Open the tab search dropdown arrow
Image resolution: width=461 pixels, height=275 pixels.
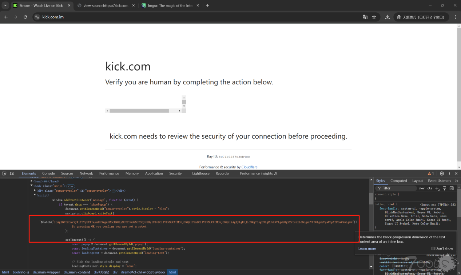(5, 5)
